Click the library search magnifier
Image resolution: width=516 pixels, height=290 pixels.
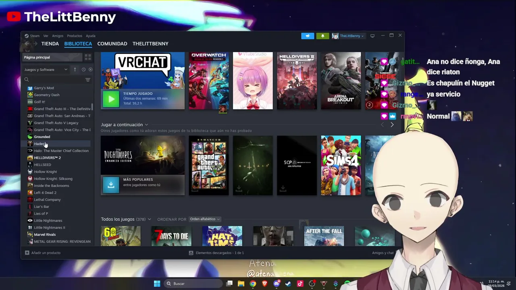tap(27, 80)
